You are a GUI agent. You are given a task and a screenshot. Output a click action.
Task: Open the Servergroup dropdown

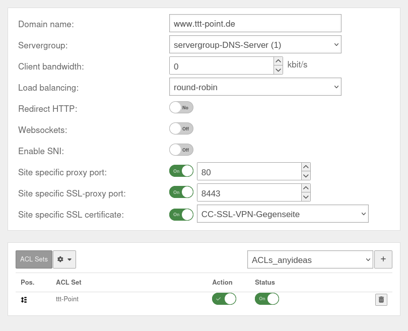[255, 44]
